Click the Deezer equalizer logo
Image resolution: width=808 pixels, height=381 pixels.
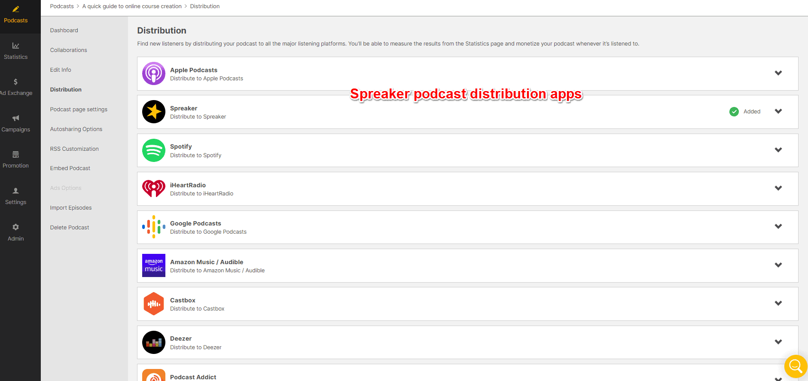[154, 342]
